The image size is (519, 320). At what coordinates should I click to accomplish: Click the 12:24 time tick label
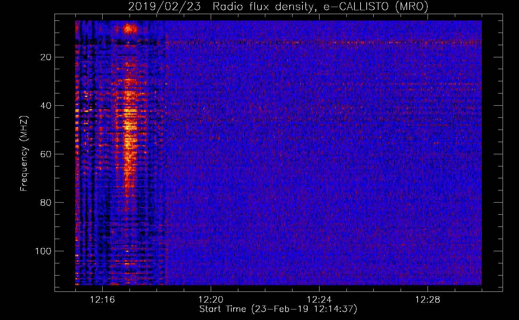tap(319, 300)
